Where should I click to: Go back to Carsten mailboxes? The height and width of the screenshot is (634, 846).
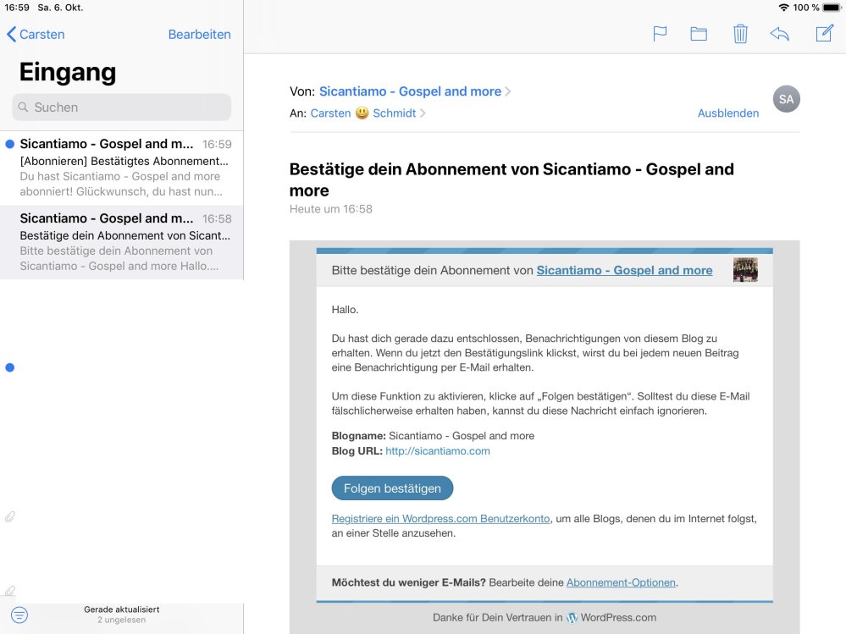pos(36,35)
